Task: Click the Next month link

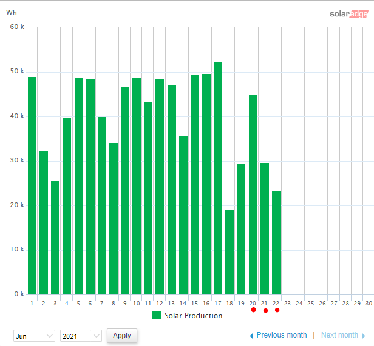Action: click(339, 335)
